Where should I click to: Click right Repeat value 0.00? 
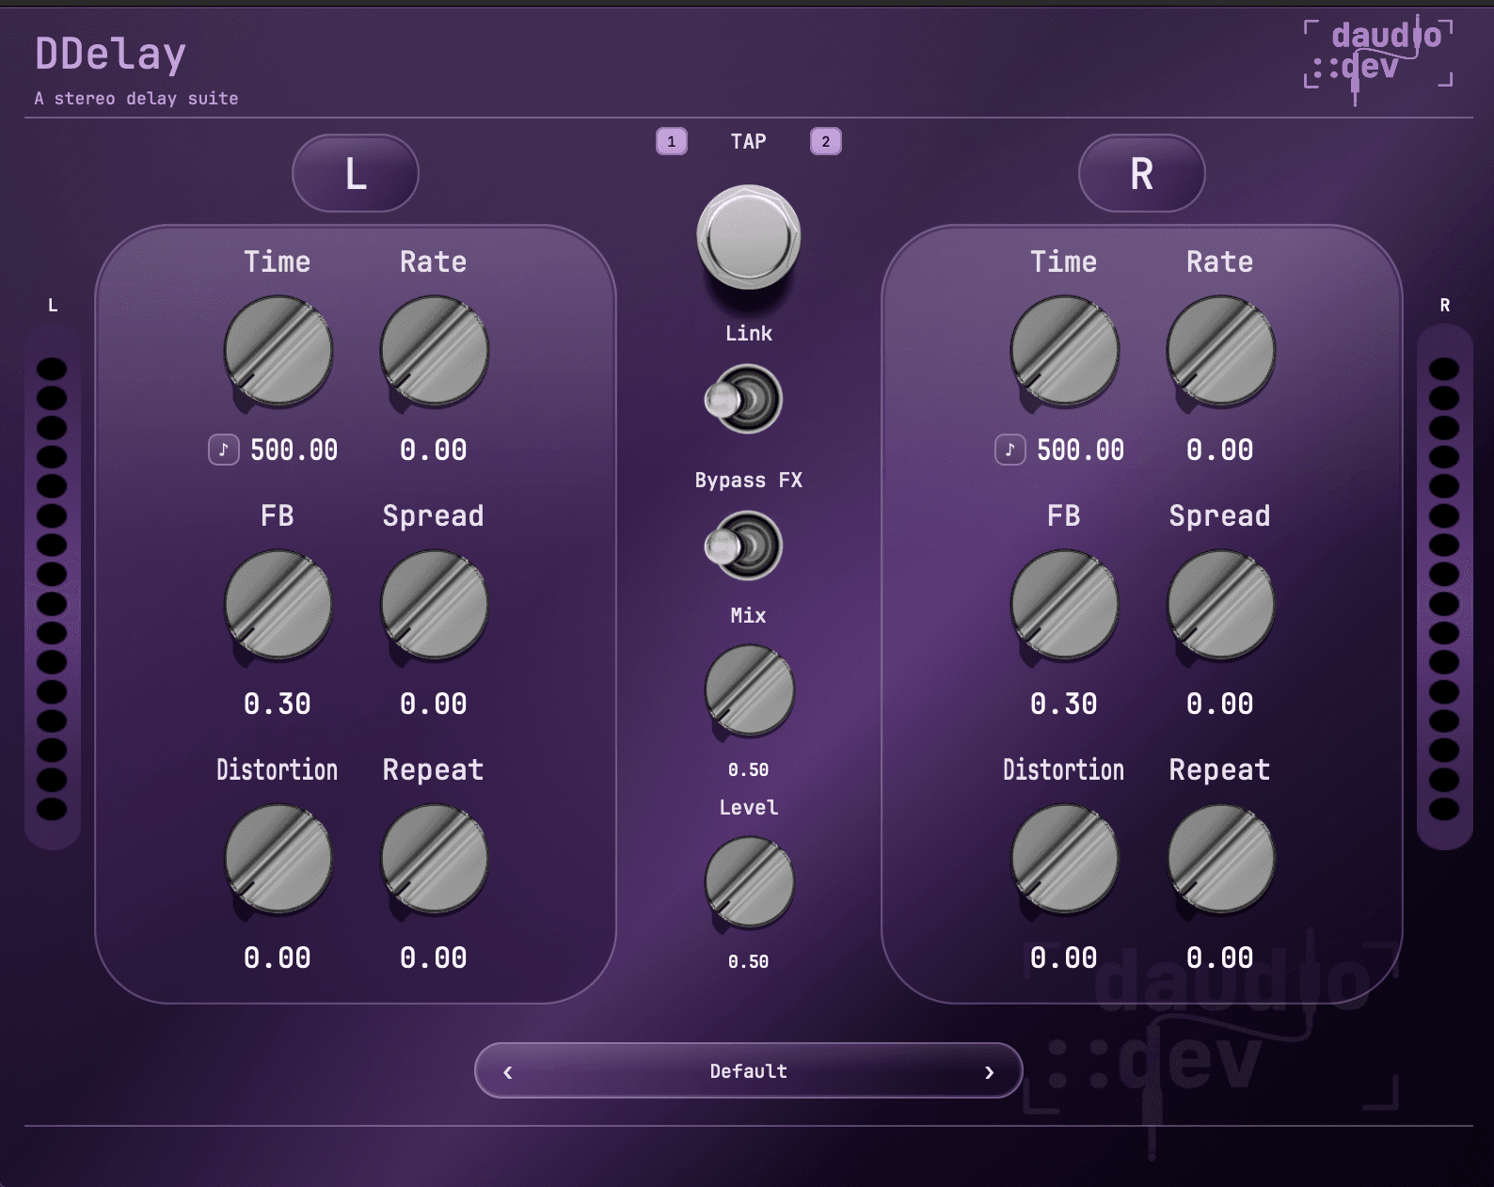1220,958
